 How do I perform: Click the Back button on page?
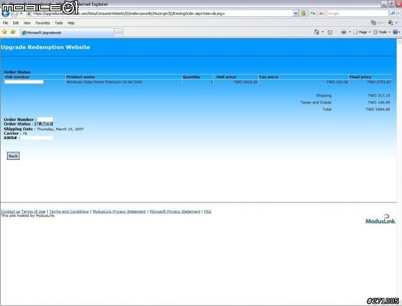tap(13, 156)
